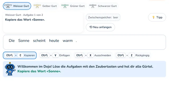Image resolution: width=169 pixels, height=110 pixels.
Task: Open the Tipp hint button
Action: click(157, 17)
